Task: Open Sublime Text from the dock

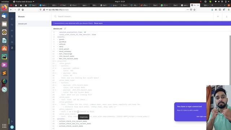Action: point(4,73)
